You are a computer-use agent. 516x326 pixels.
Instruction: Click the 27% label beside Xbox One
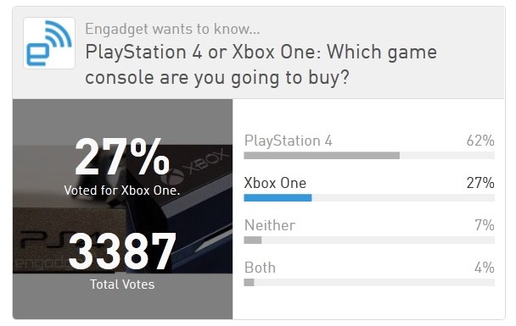[480, 183]
